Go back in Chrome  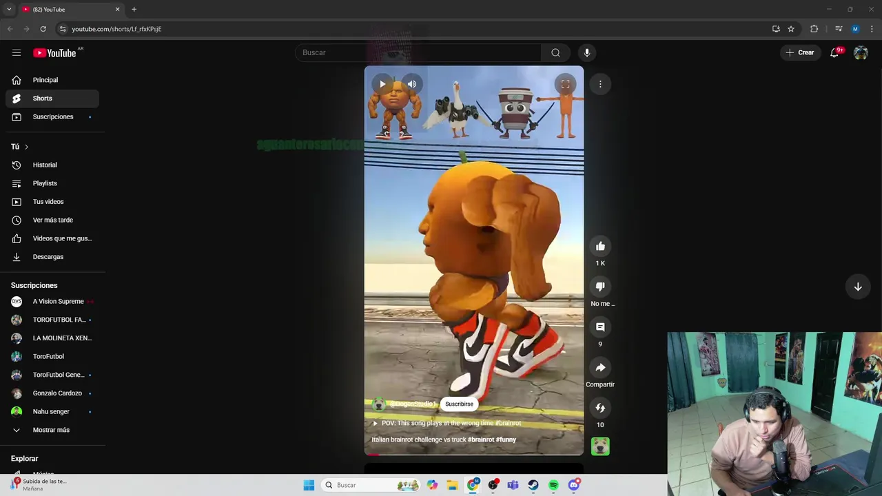10,29
